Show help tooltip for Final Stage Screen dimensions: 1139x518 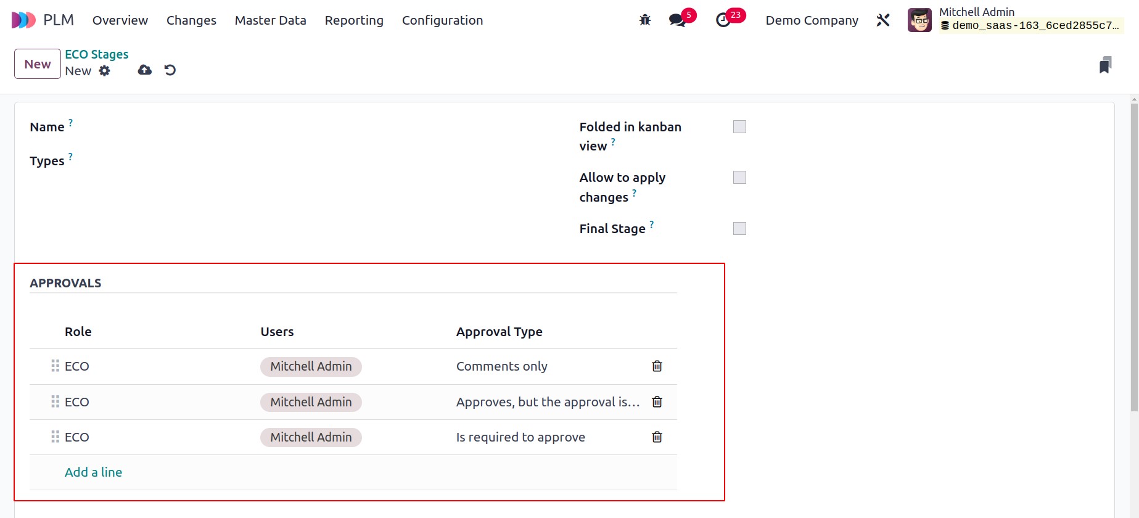[651, 224]
